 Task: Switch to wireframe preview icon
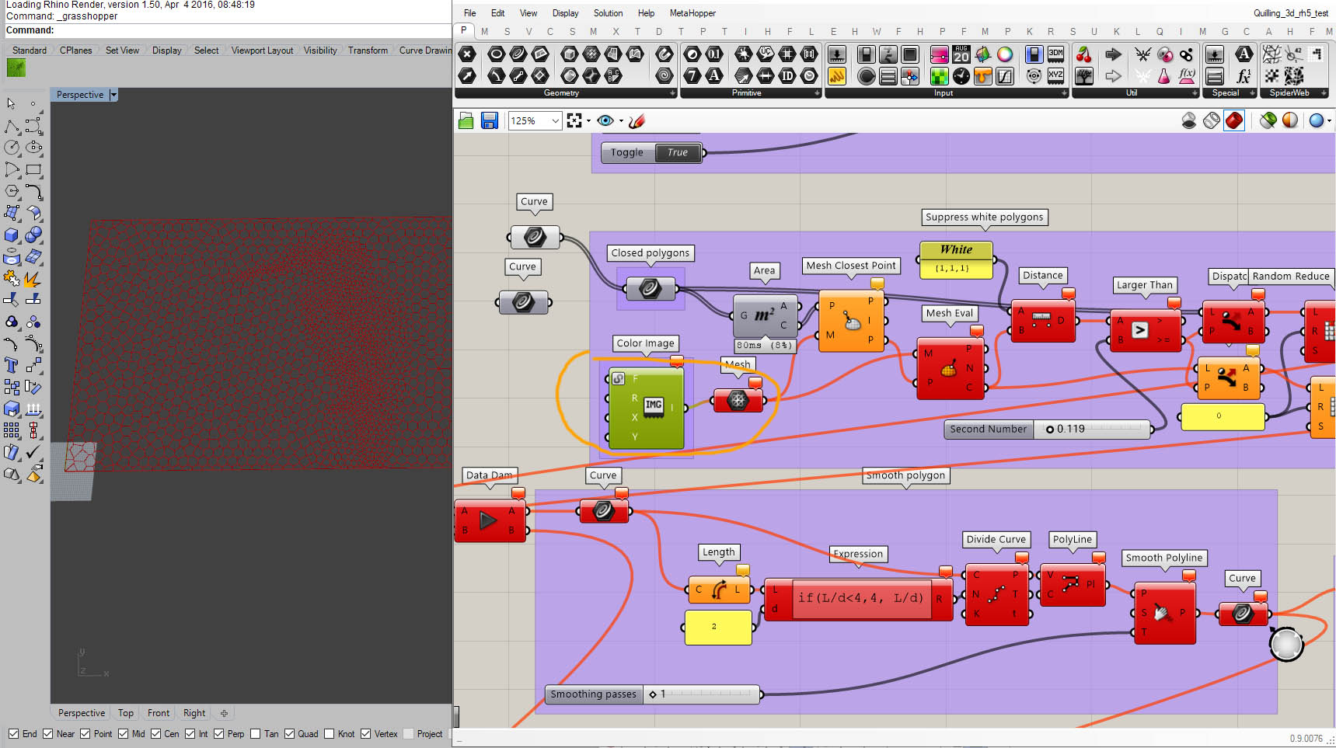click(x=1212, y=120)
